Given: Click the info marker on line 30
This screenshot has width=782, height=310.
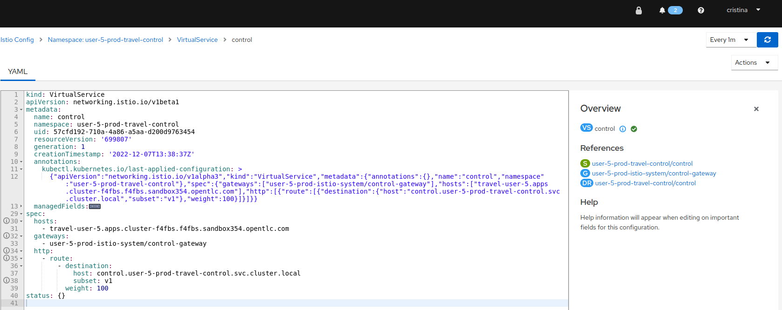Looking at the screenshot, I should coord(7,221).
